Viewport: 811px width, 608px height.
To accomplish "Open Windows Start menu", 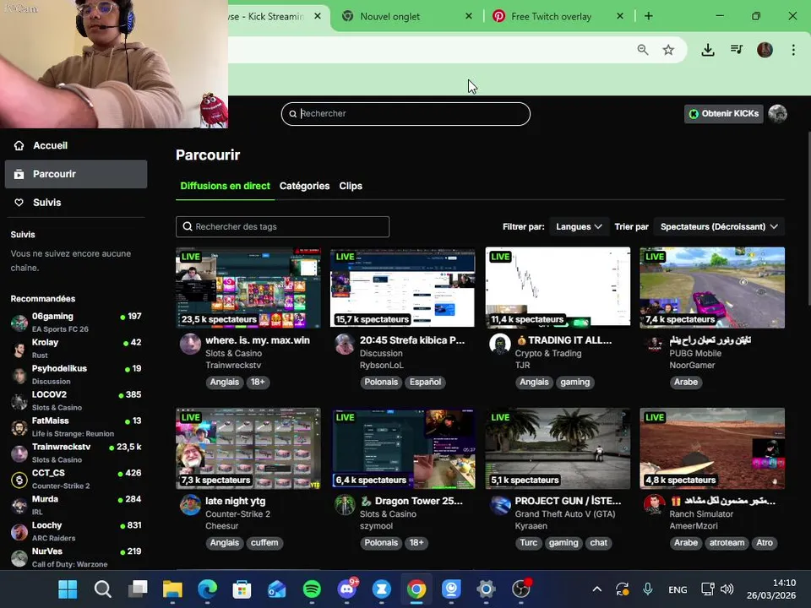I will pos(68,589).
